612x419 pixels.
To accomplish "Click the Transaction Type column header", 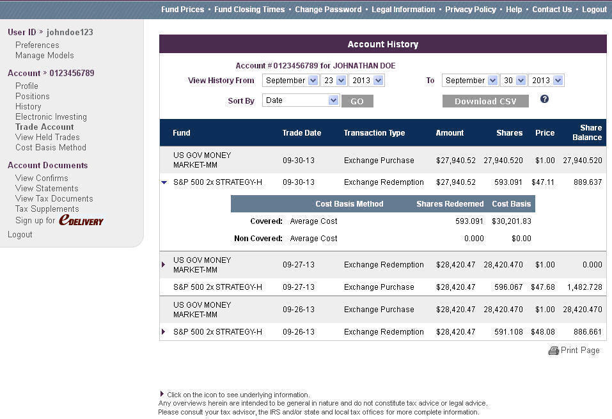I will tap(374, 133).
